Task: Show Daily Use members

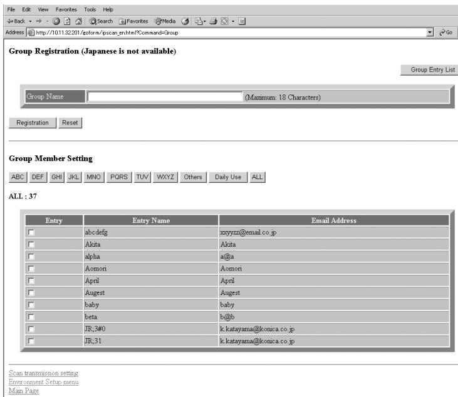Action: 228,177
